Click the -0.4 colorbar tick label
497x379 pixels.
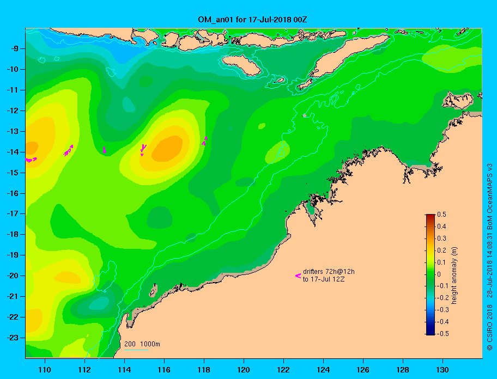coord(443,322)
